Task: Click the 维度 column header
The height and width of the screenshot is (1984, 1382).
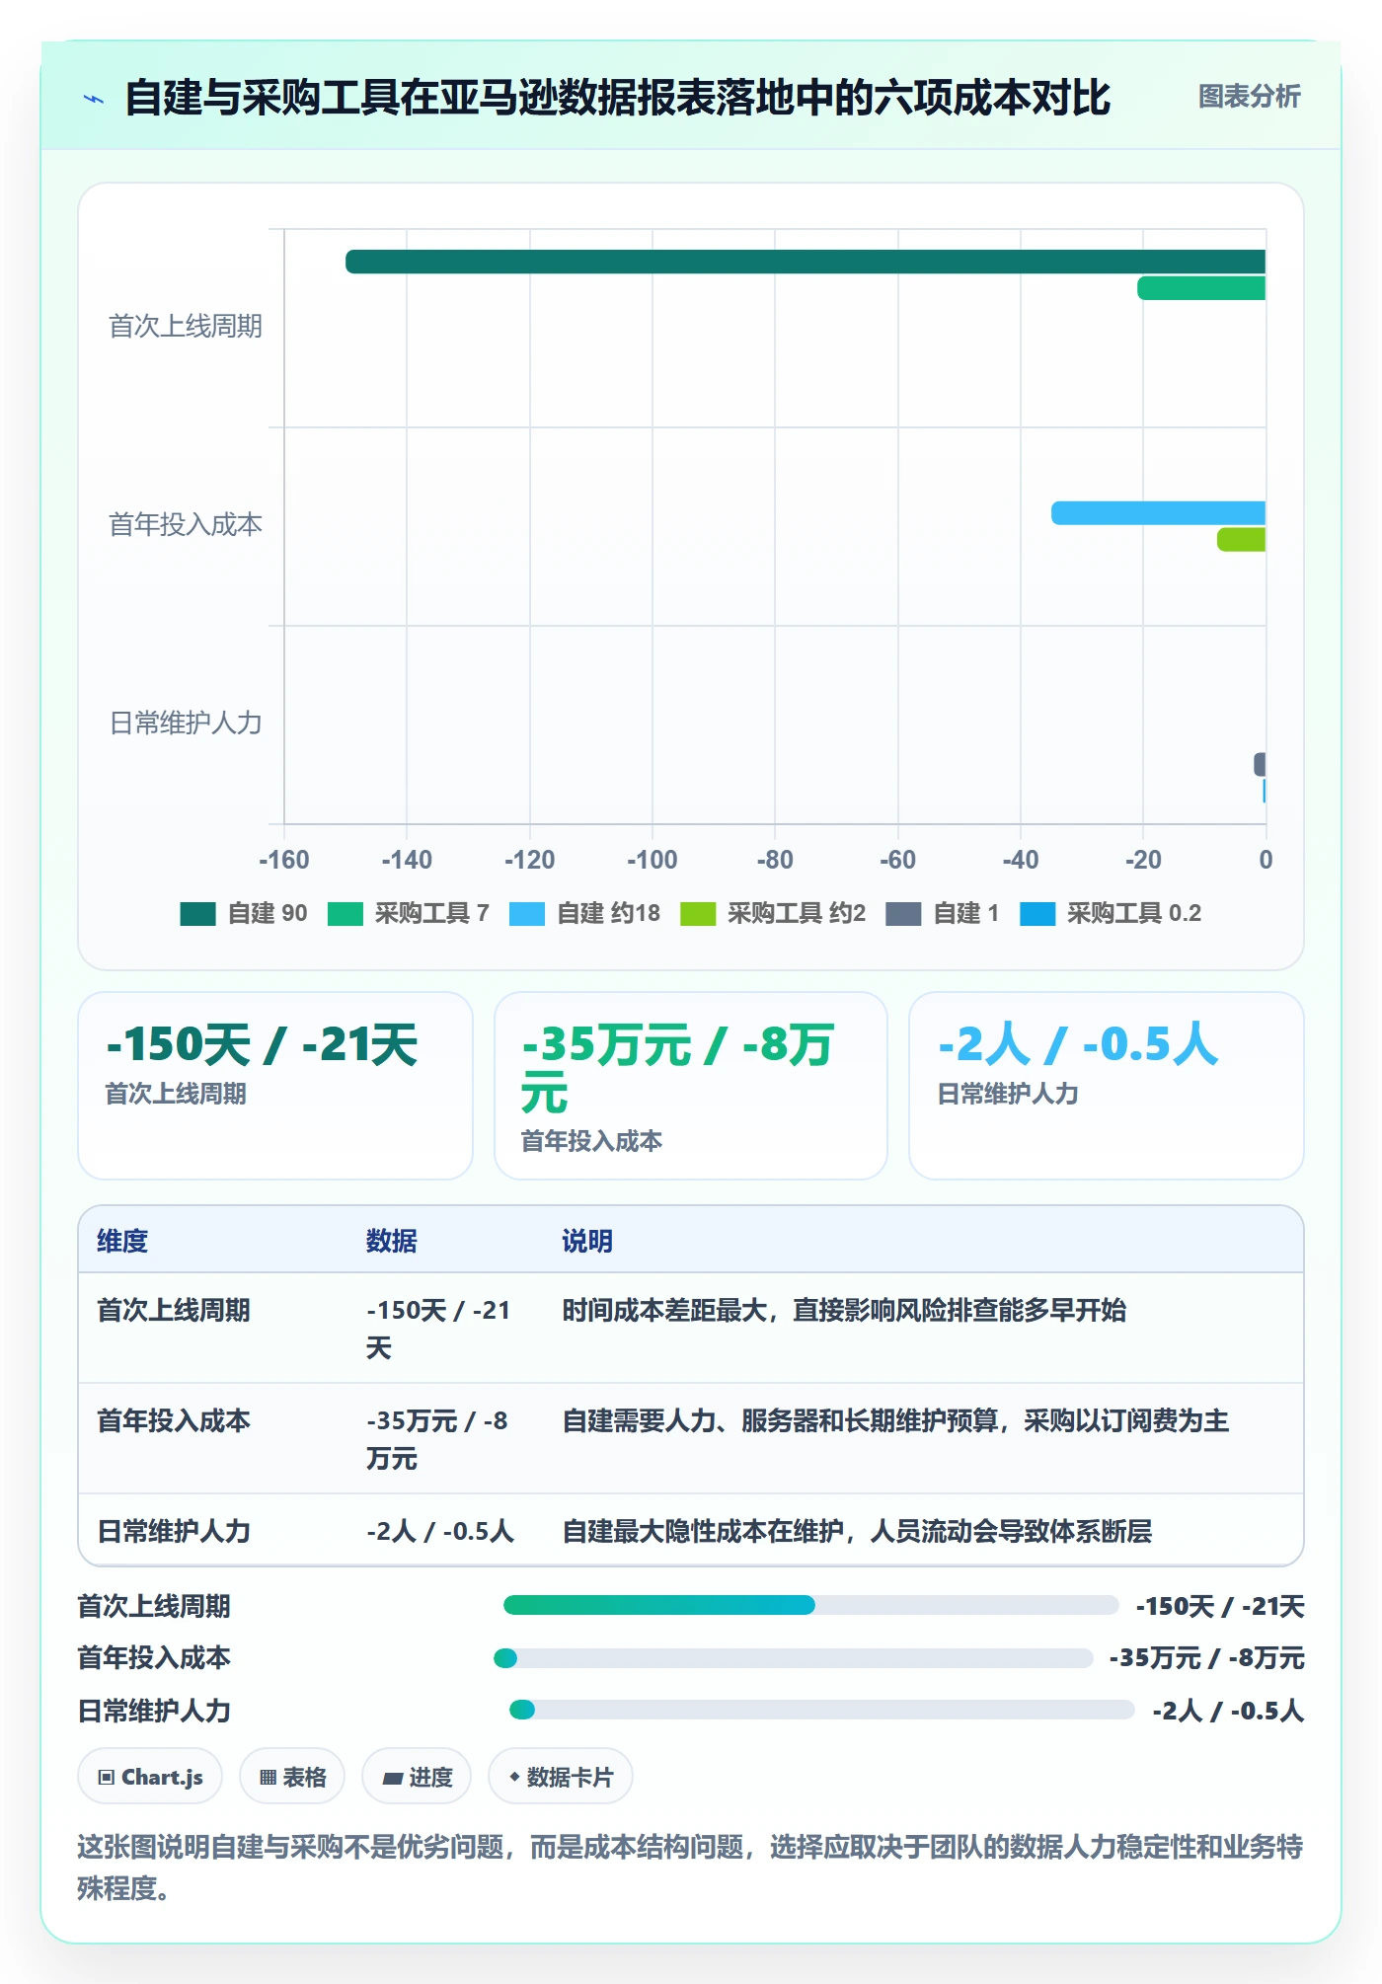Action: point(122,1241)
